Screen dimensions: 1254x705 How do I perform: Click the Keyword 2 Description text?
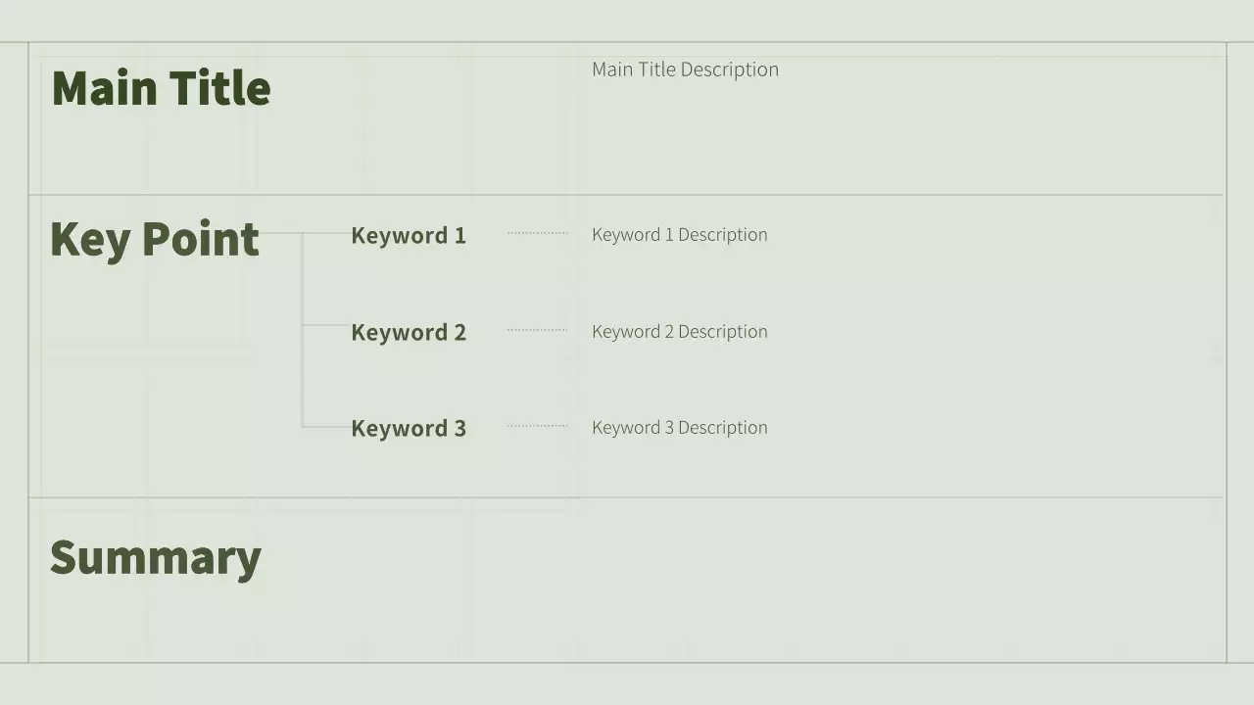point(679,332)
